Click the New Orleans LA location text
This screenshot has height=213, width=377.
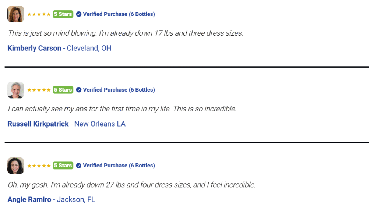click(100, 124)
